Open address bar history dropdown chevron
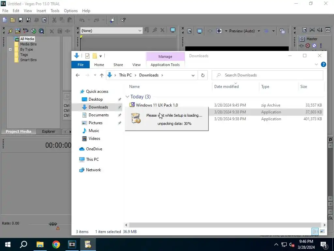334x251 pixels. click(193, 75)
